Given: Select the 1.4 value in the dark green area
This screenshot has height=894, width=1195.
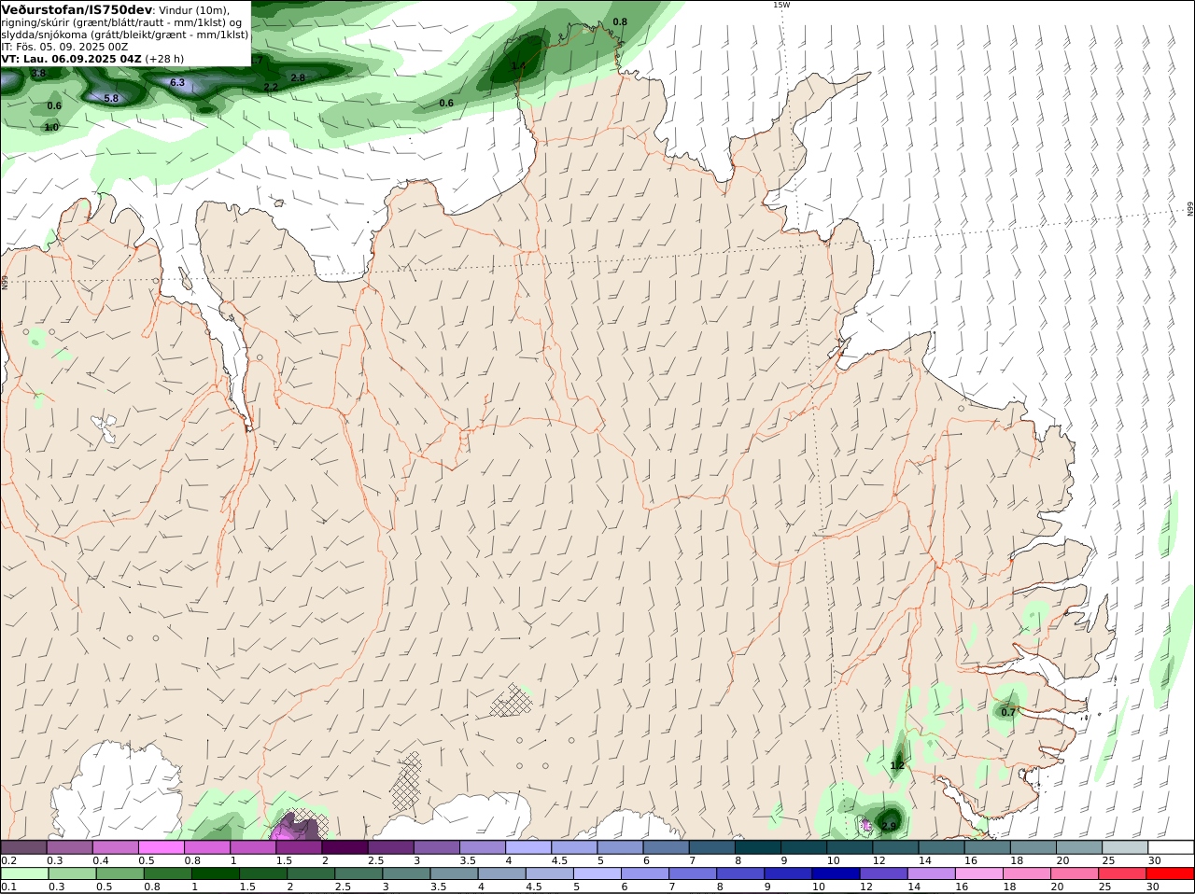Looking at the screenshot, I should [x=518, y=66].
